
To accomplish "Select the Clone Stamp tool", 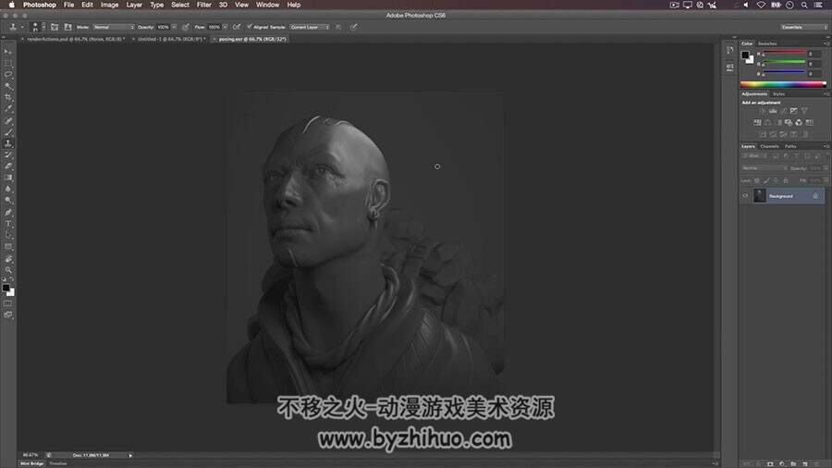I will click(x=8, y=143).
